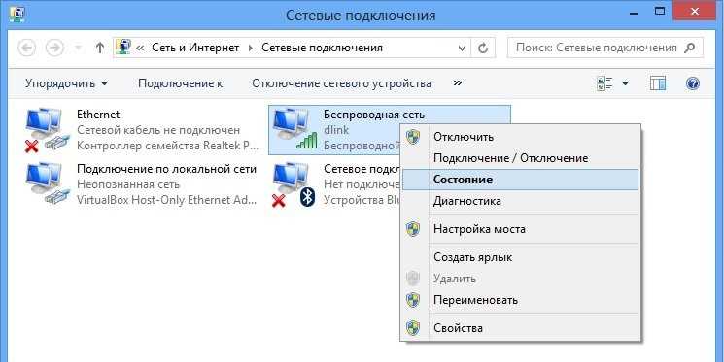724x362 pixels.
Task: Open the Упорядочить dropdown menu
Action: coord(67,83)
